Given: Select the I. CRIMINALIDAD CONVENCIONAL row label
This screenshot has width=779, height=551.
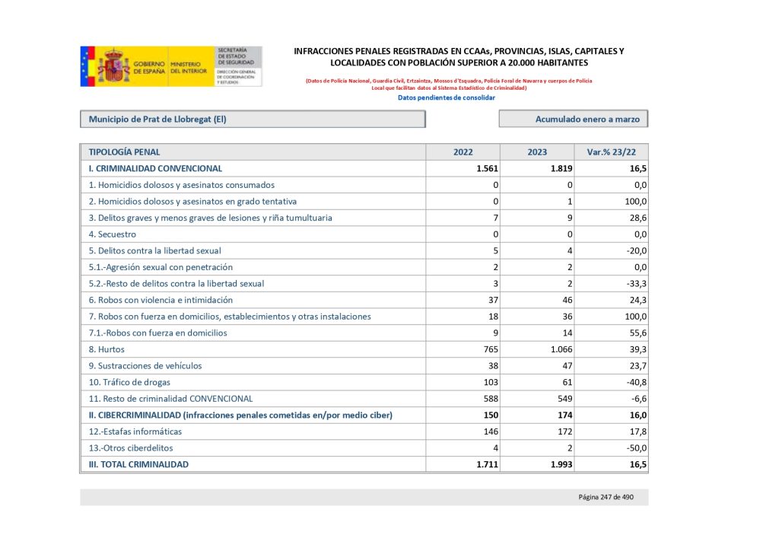Looking at the screenshot, I should coord(155,169).
